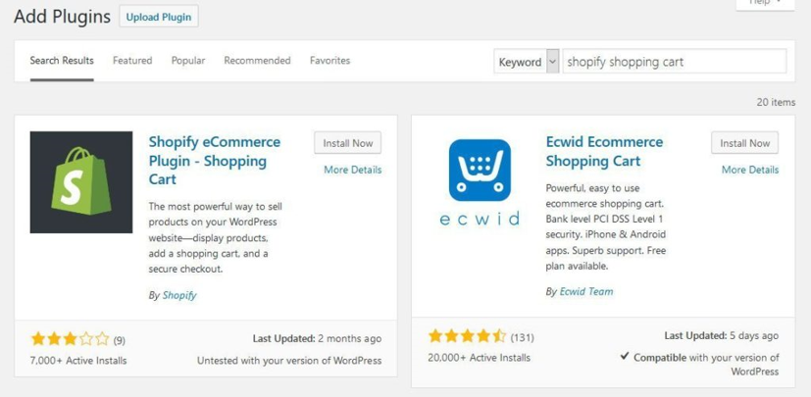The width and height of the screenshot is (811, 397).
Task: Click the plugin search input field
Action: 675,62
